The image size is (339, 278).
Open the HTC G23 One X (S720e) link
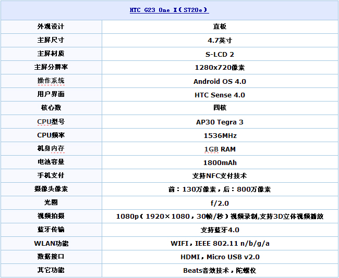click(169, 10)
